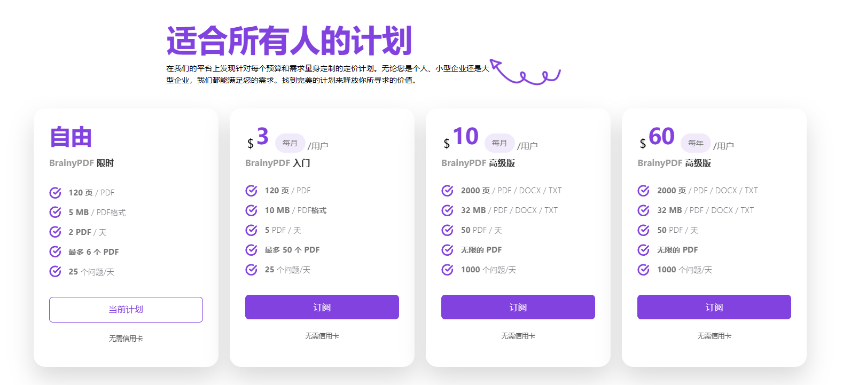Click the "最多 50 个 PDF" feature text
Image resolution: width=843 pixels, height=385 pixels.
(292, 250)
